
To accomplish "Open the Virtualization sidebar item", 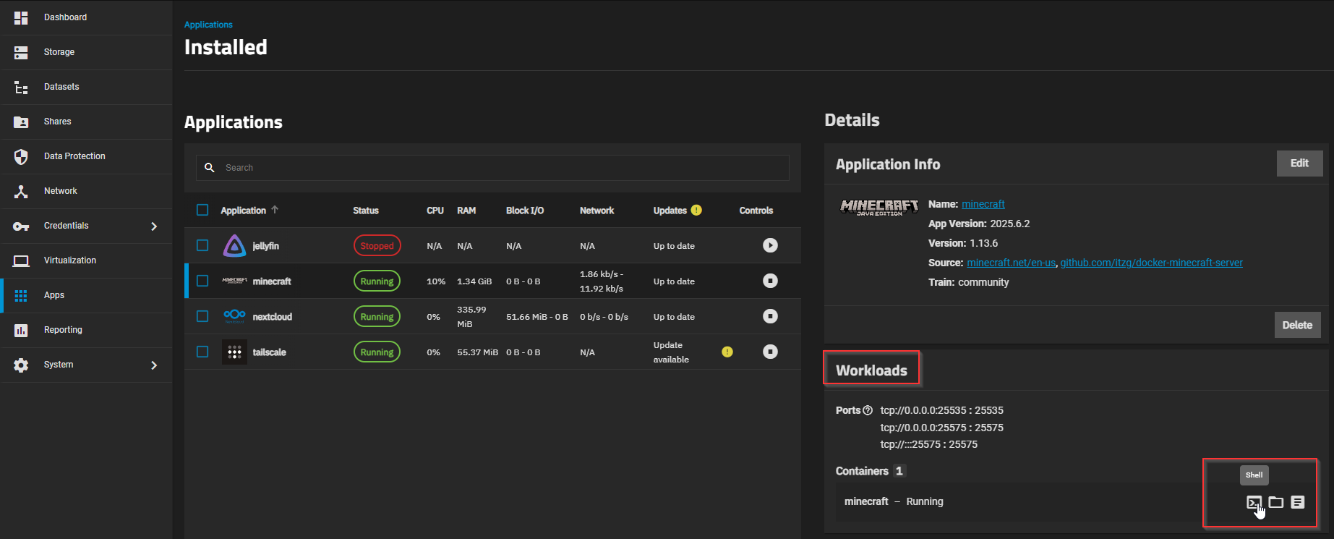I will (69, 260).
